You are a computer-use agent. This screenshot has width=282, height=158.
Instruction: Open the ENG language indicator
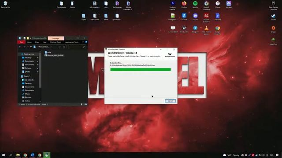tap(271, 155)
